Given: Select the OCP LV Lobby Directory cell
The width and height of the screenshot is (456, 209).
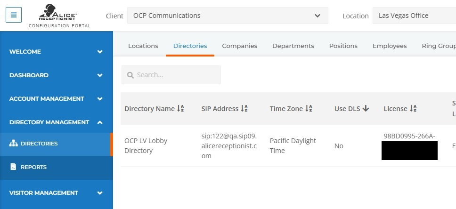Looking at the screenshot, I should (x=146, y=145).
